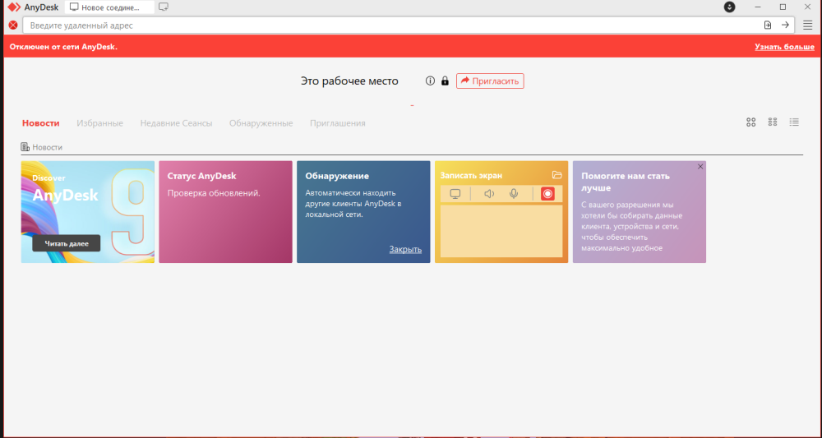Click the Обнаружение card heading
The width and height of the screenshot is (822, 438).
click(x=337, y=176)
